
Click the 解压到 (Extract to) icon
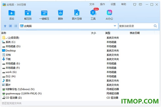click(x=28, y=13)
